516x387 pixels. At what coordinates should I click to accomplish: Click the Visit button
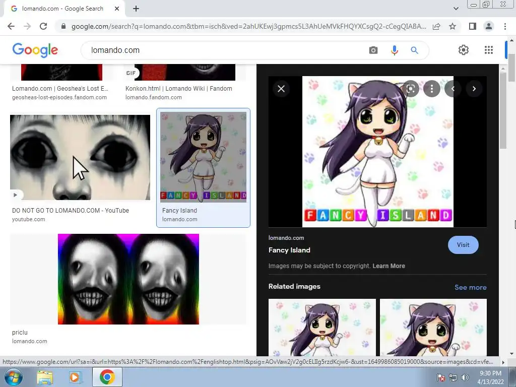click(463, 245)
